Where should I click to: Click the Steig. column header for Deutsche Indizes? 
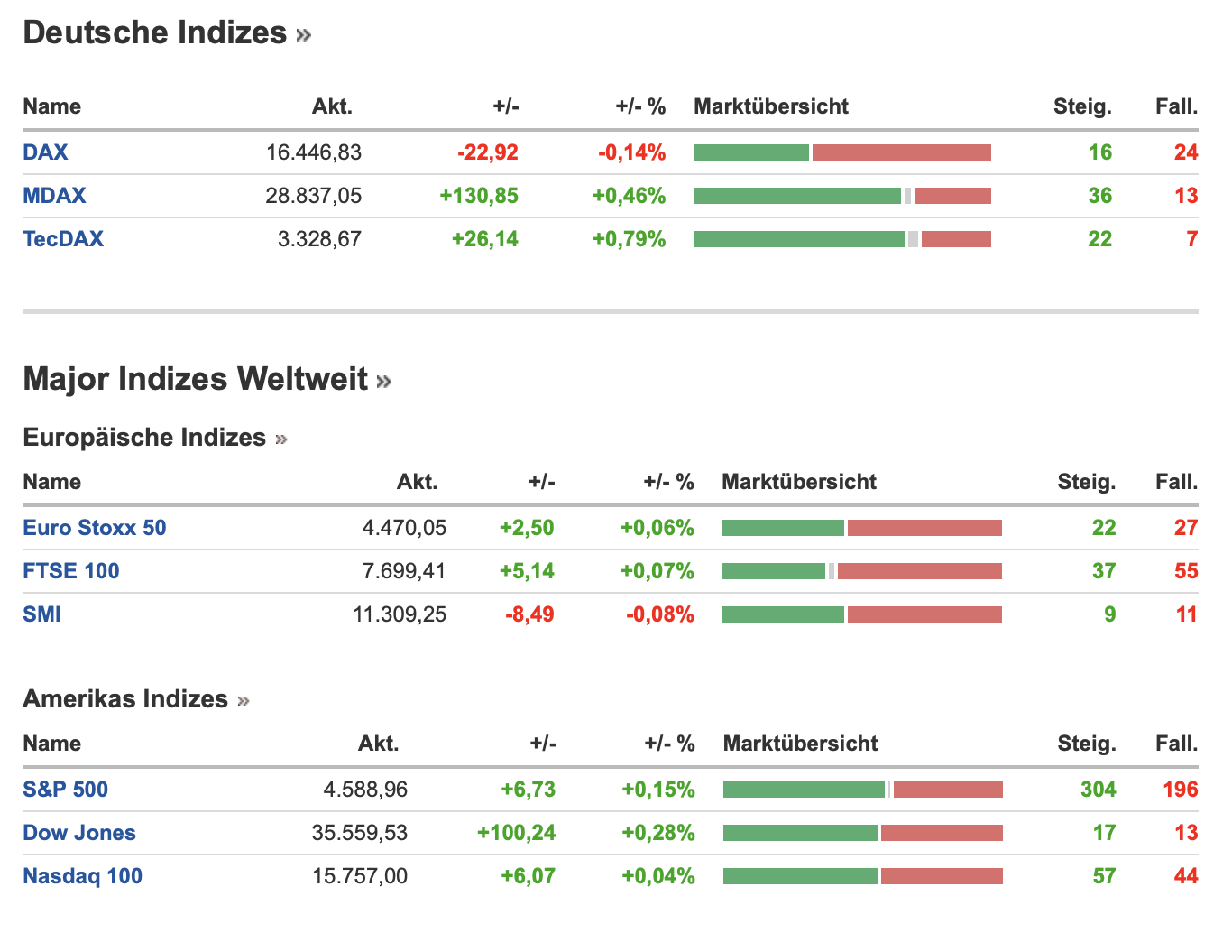(1082, 106)
